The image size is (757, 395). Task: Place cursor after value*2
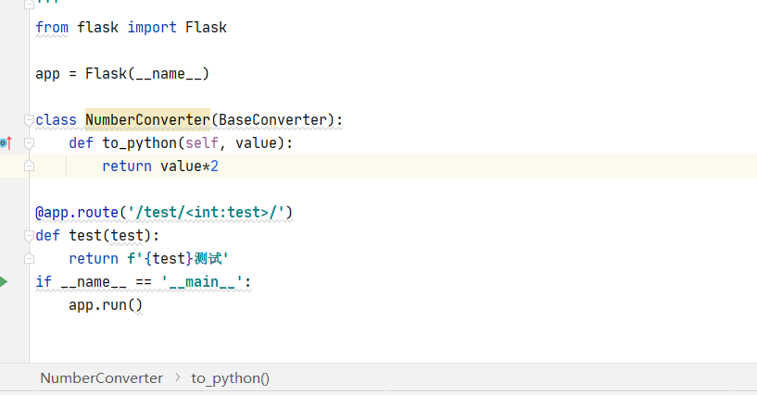coord(220,167)
